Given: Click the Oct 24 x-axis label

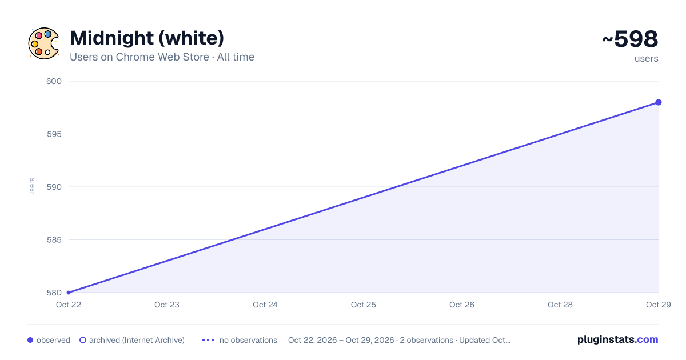Looking at the screenshot, I should (265, 305).
